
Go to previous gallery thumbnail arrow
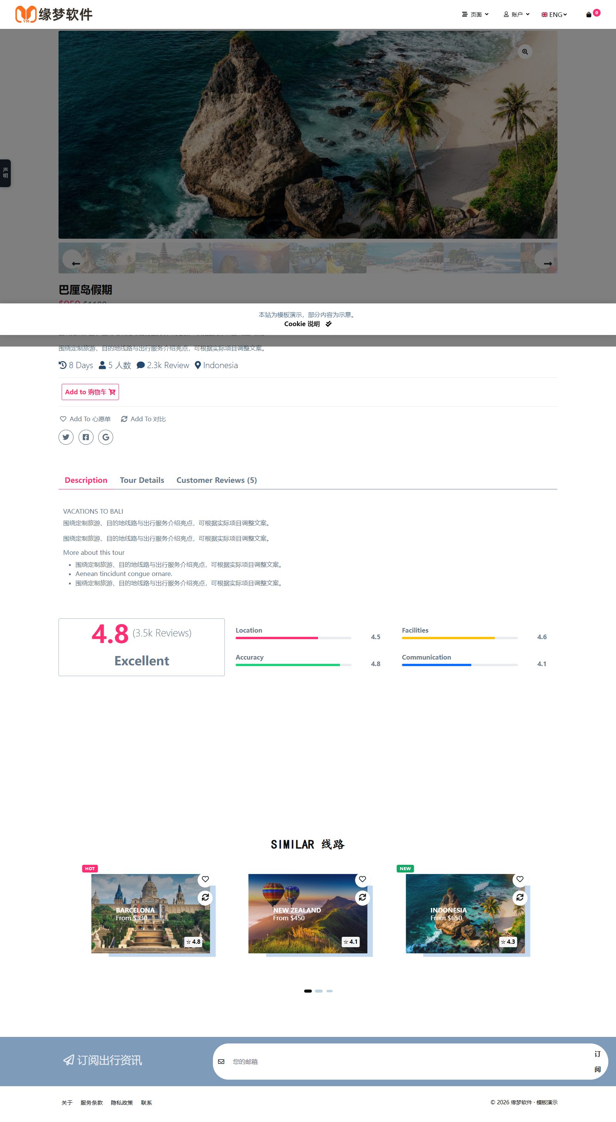76,263
